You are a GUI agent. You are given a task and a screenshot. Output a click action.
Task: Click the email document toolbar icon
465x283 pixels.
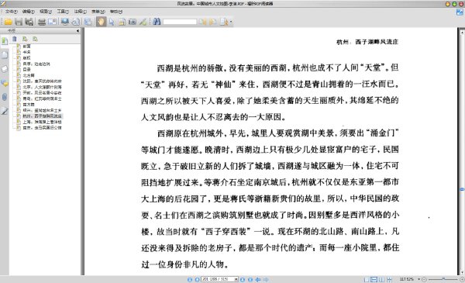tap(52, 22)
